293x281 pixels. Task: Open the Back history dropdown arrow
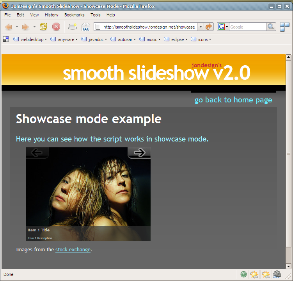point(17,27)
